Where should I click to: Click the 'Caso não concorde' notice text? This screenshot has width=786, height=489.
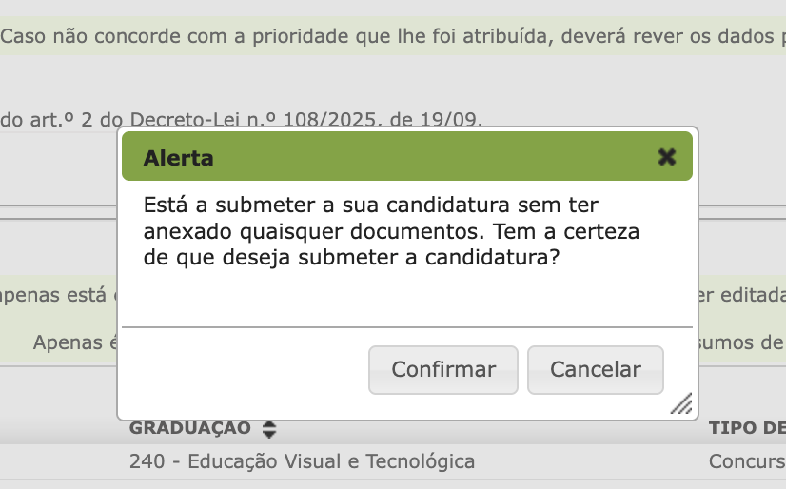click(381, 37)
